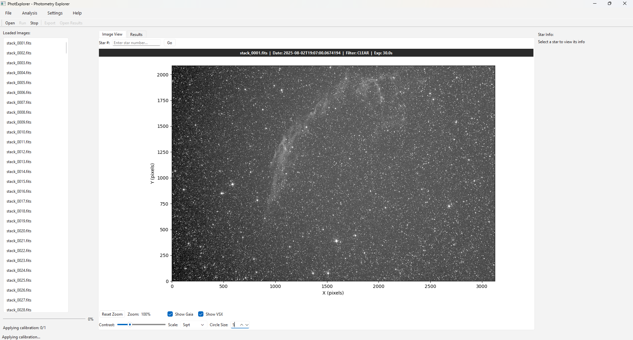Screen dimensions: 633x340
Task: Open the Help menu
Action: click(77, 13)
